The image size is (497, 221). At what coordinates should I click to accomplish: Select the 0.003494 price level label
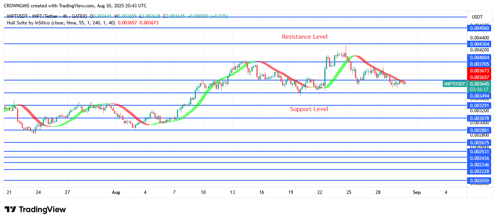[x=480, y=96]
